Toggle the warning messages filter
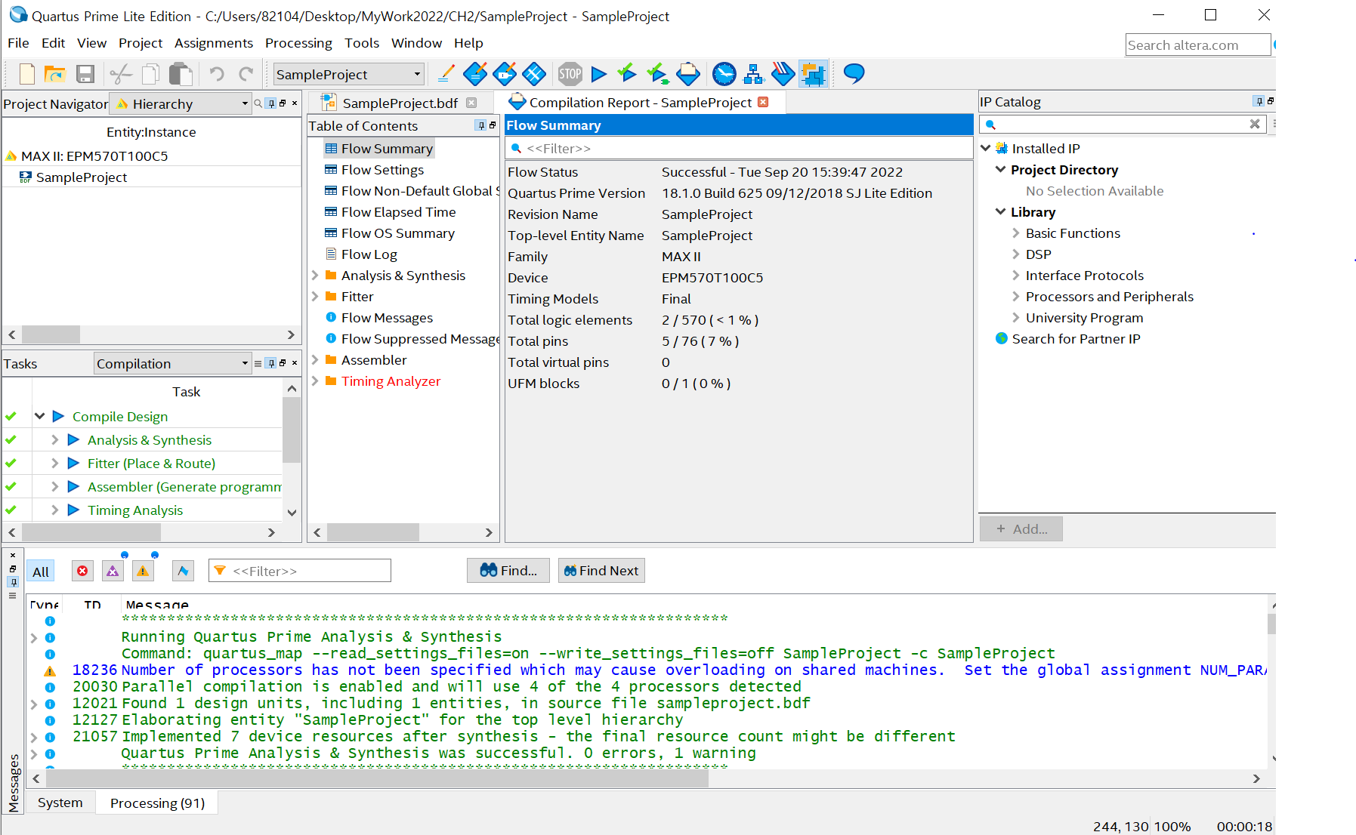Viewport: 1356px width, 835px height. [143, 571]
